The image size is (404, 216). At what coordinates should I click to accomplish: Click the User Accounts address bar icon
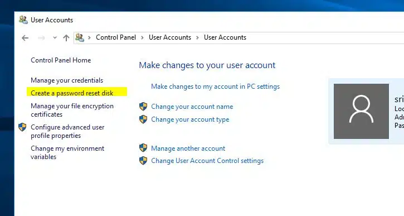pyautogui.click(x=80, y=38)
